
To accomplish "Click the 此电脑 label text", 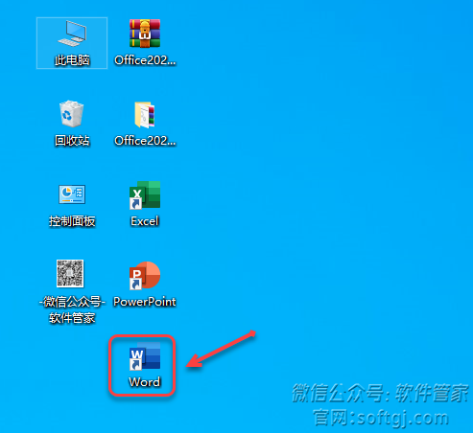I will coord(72,60).
